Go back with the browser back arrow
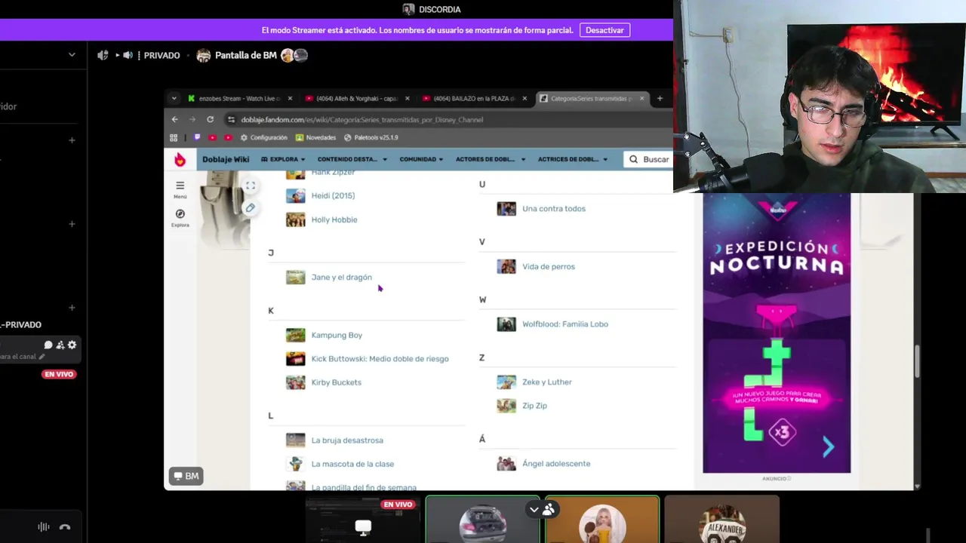966x543 pixels. (x=174, y=119)
